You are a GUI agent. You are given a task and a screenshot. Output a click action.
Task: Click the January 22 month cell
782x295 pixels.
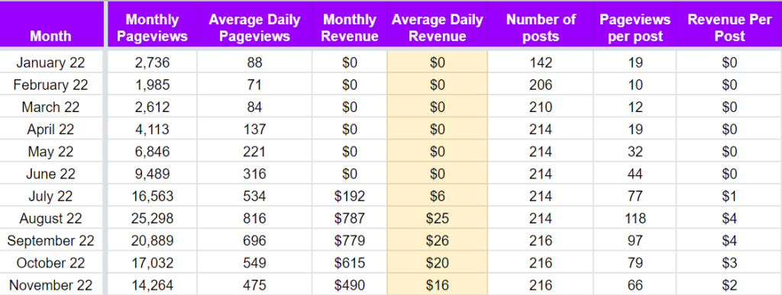pos(51,63)
